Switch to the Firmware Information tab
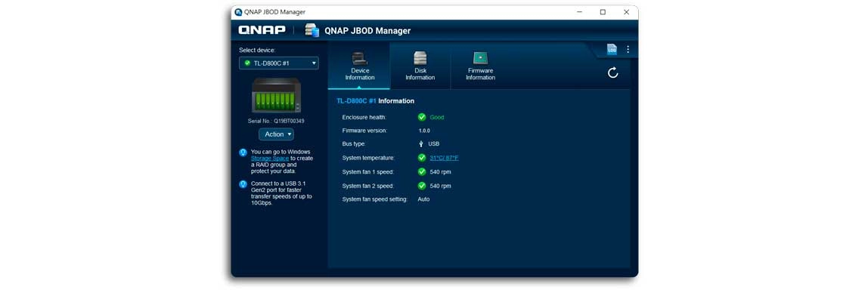The width and height of the screenshot is (862, 290). (480, 66)
